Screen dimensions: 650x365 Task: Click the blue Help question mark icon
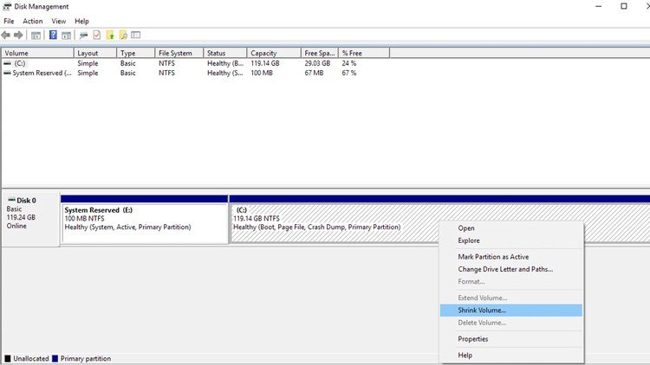(53, 35)
